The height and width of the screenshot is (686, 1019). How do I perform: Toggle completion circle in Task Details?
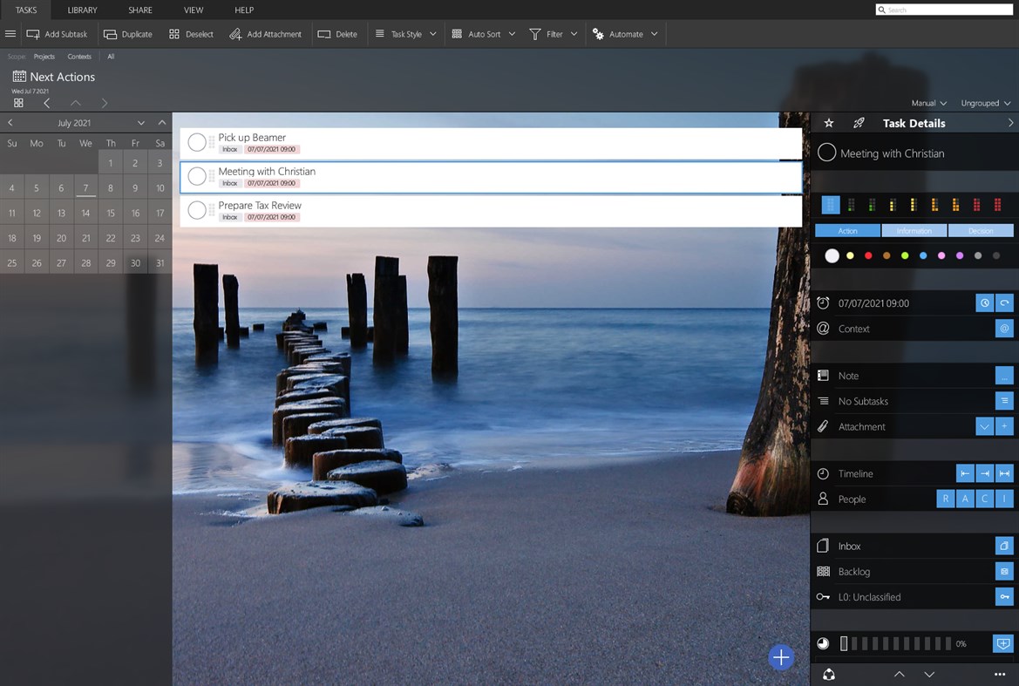[826, 153]
